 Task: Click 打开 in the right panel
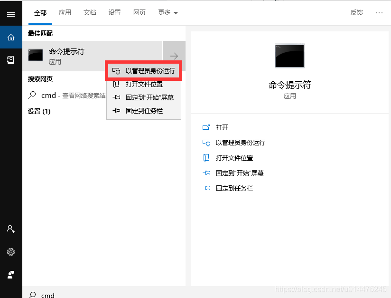point(222,127)
